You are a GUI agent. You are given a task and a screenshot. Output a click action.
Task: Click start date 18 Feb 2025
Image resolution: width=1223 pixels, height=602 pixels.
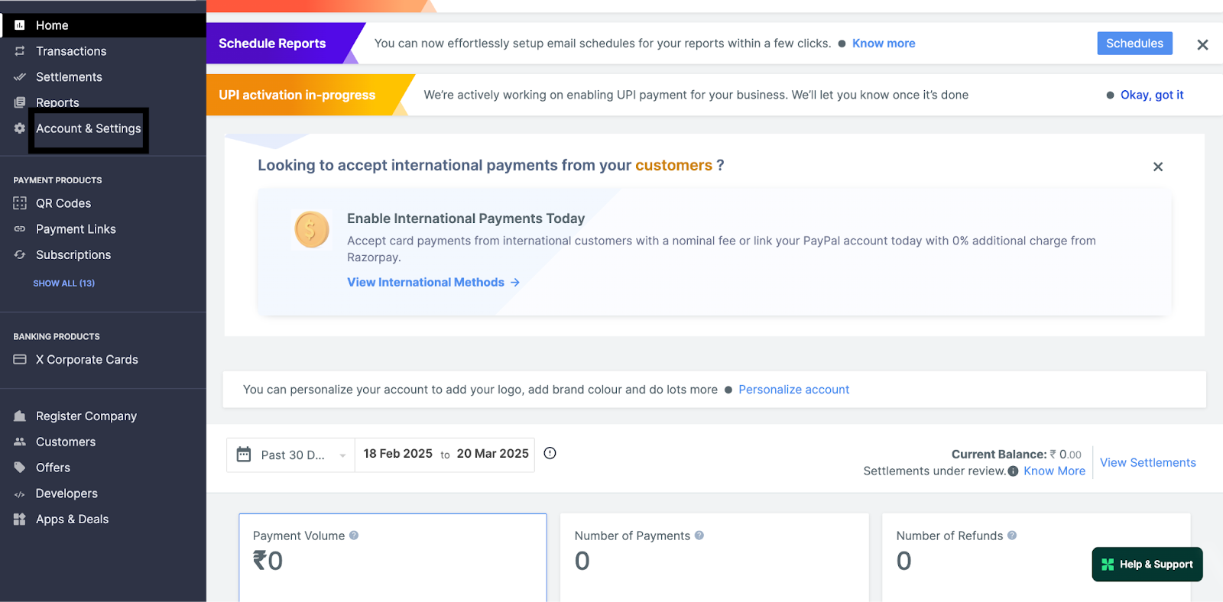(x=398, y=454)
